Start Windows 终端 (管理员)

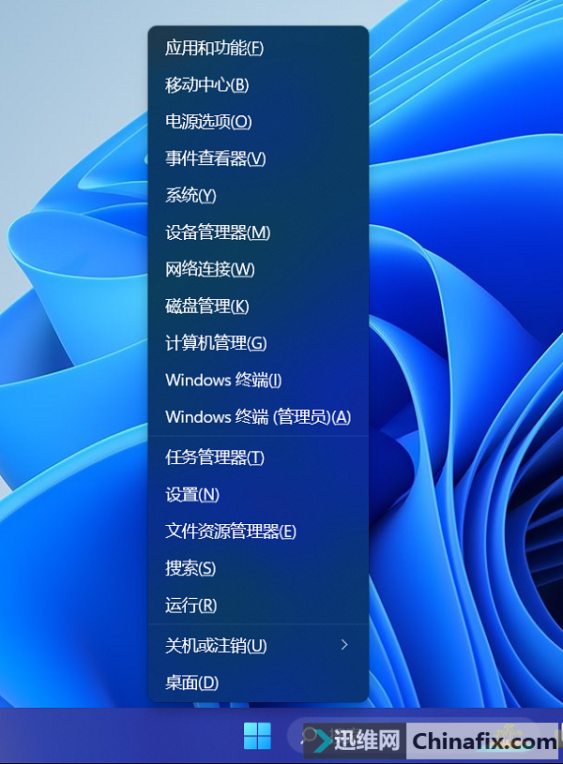[x=257, y=417]
